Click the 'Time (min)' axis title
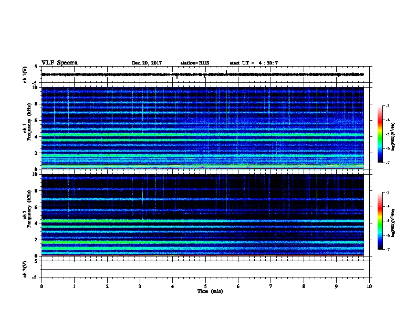The image size is (416, 321). click(x=210, y=291)
